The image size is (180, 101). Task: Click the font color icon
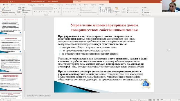point(58,12)
